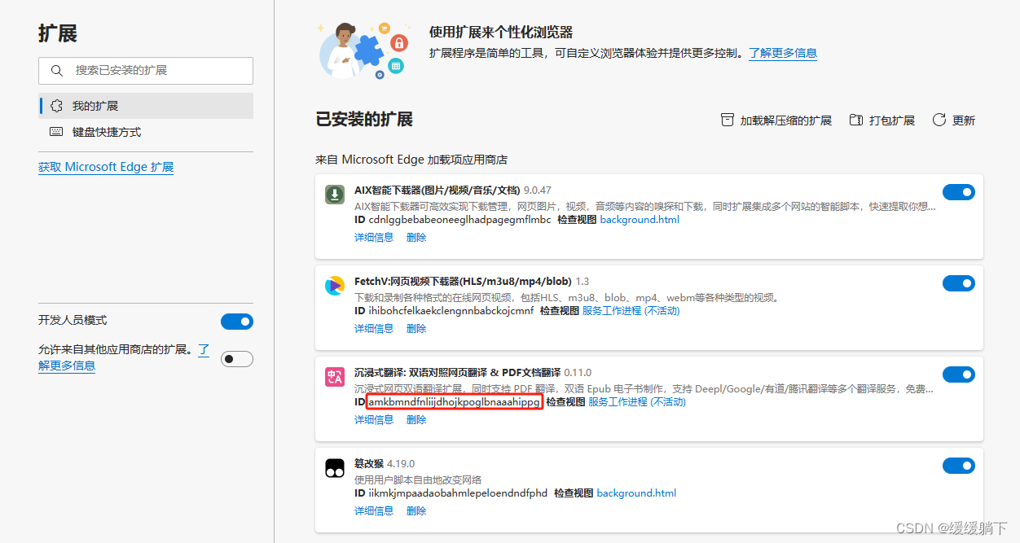
Task: Select 我的扩展 in sidebar
Action: coord(146,106)
